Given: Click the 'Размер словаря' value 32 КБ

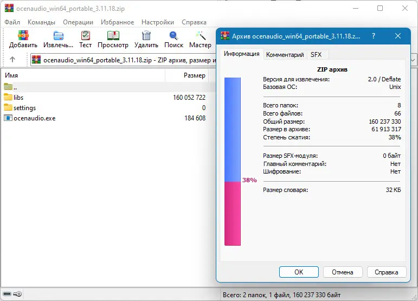Looking at the screenshot, I should 393,190.
